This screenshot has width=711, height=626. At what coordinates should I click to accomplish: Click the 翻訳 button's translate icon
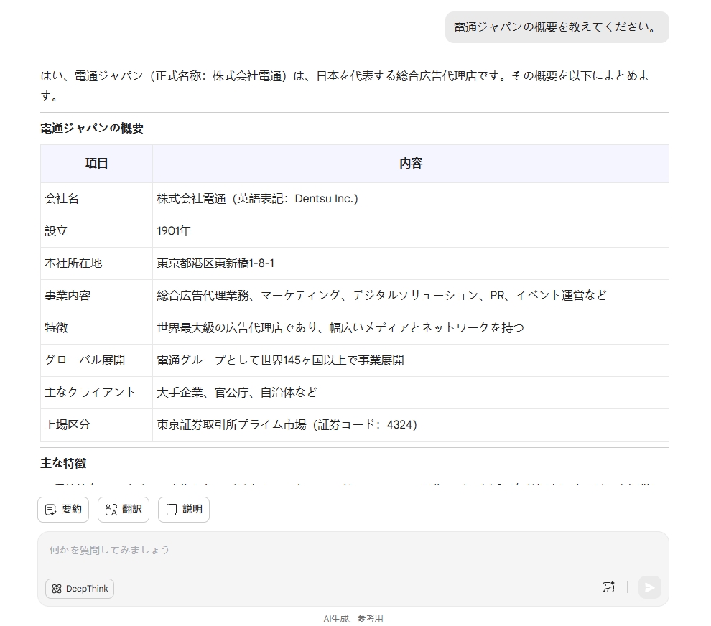(111, 510)
